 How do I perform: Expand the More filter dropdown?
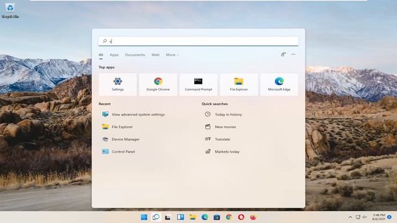[x=172, y=55]
